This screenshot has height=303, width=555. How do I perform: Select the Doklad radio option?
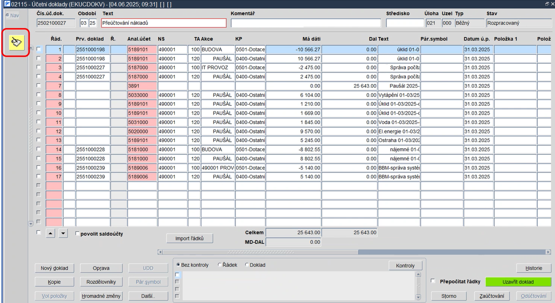click(x=247, y=265)
